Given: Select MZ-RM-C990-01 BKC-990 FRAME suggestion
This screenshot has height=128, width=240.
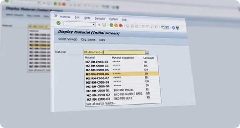Looking at the screenshot, I should click(123, 90).
